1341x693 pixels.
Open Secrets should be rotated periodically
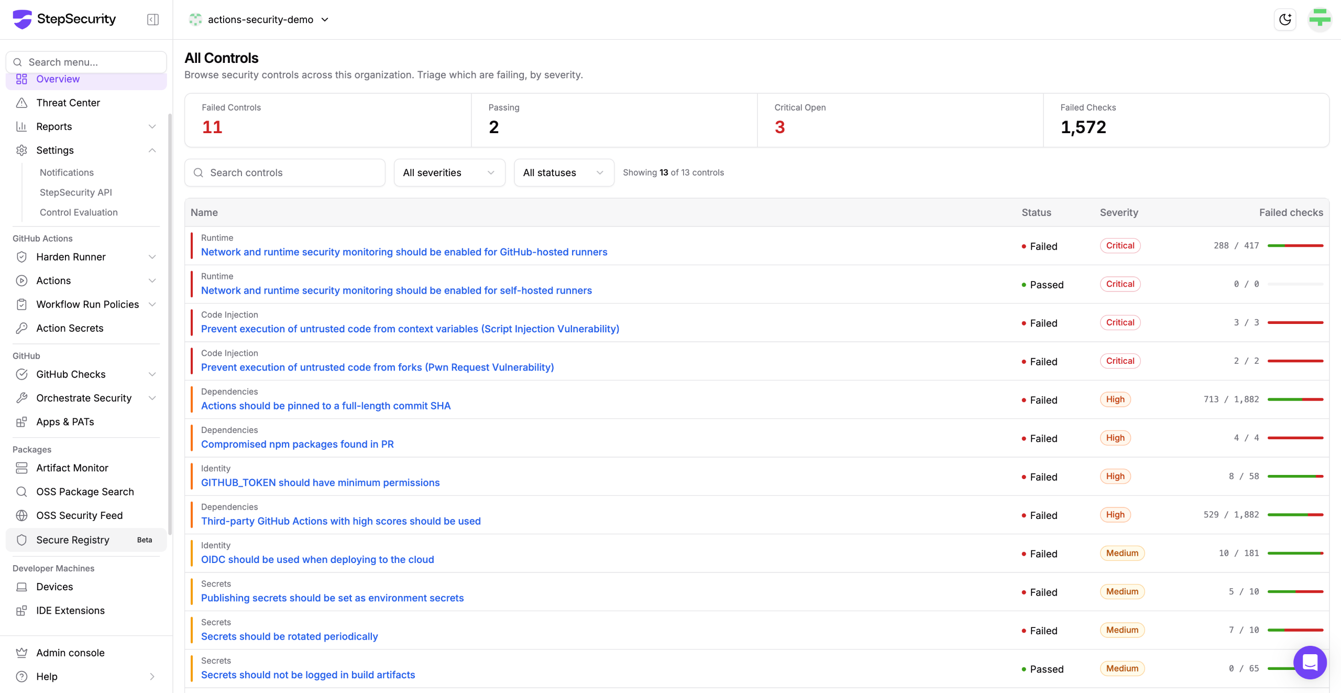coord(290,636)
